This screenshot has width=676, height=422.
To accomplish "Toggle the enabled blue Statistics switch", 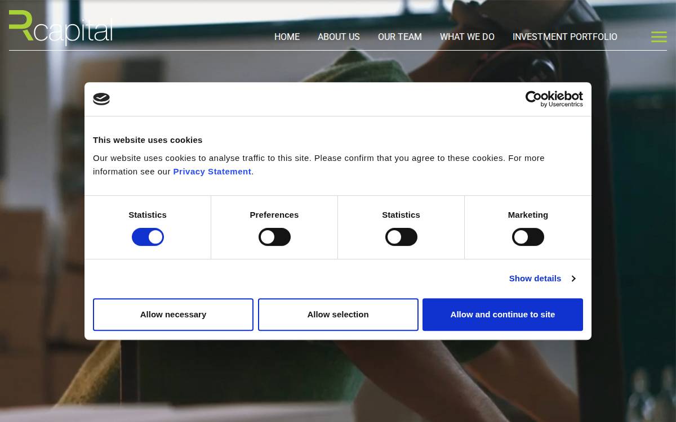I will click(x=148, y=237).
